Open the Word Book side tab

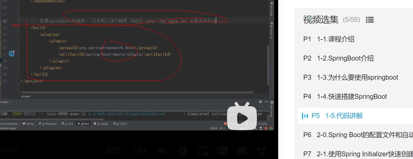272,109
